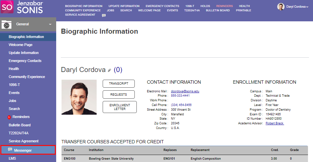313x162 pixels.
Task: Click the user avatar in top right
Action: pyautogui.click(x=281, y=7)
